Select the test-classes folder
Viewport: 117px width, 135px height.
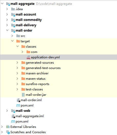pos(34,89)
